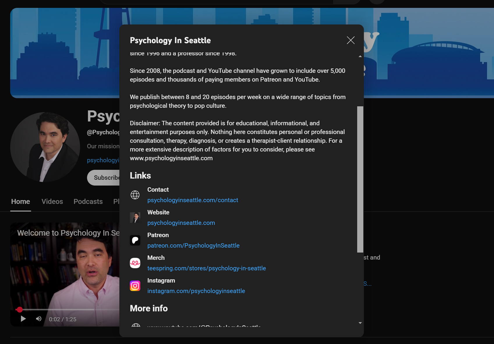
Task: Switch to the Home tab
Action: click(x=20, y=202)
